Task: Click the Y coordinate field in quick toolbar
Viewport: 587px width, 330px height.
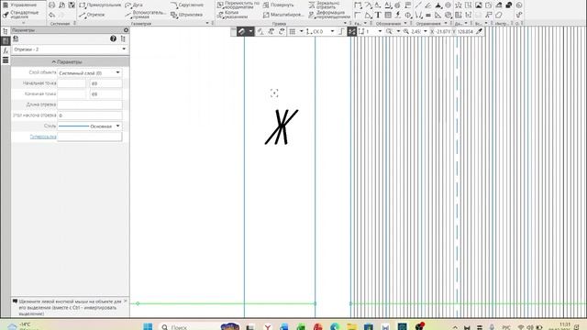Action: point(465,32)
